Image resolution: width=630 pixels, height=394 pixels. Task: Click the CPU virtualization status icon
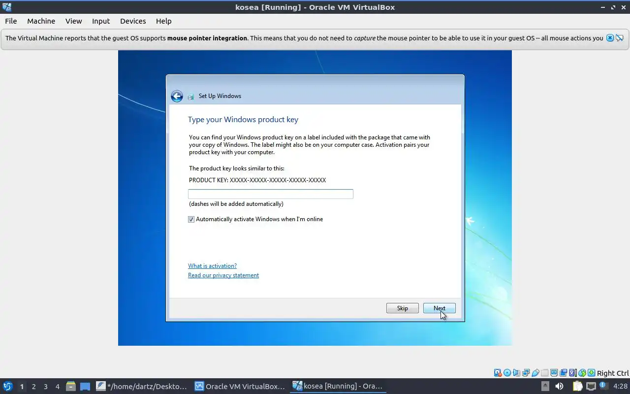(573, 373)
